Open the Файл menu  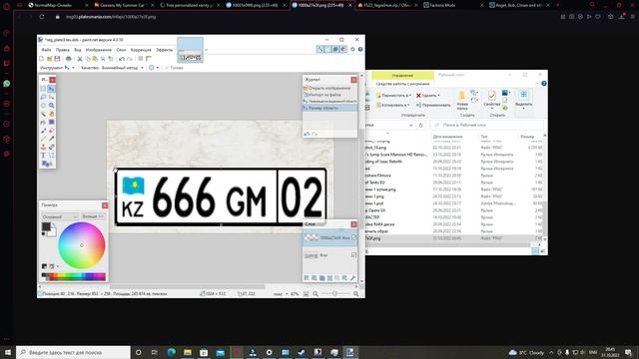(x=46, y=50)
